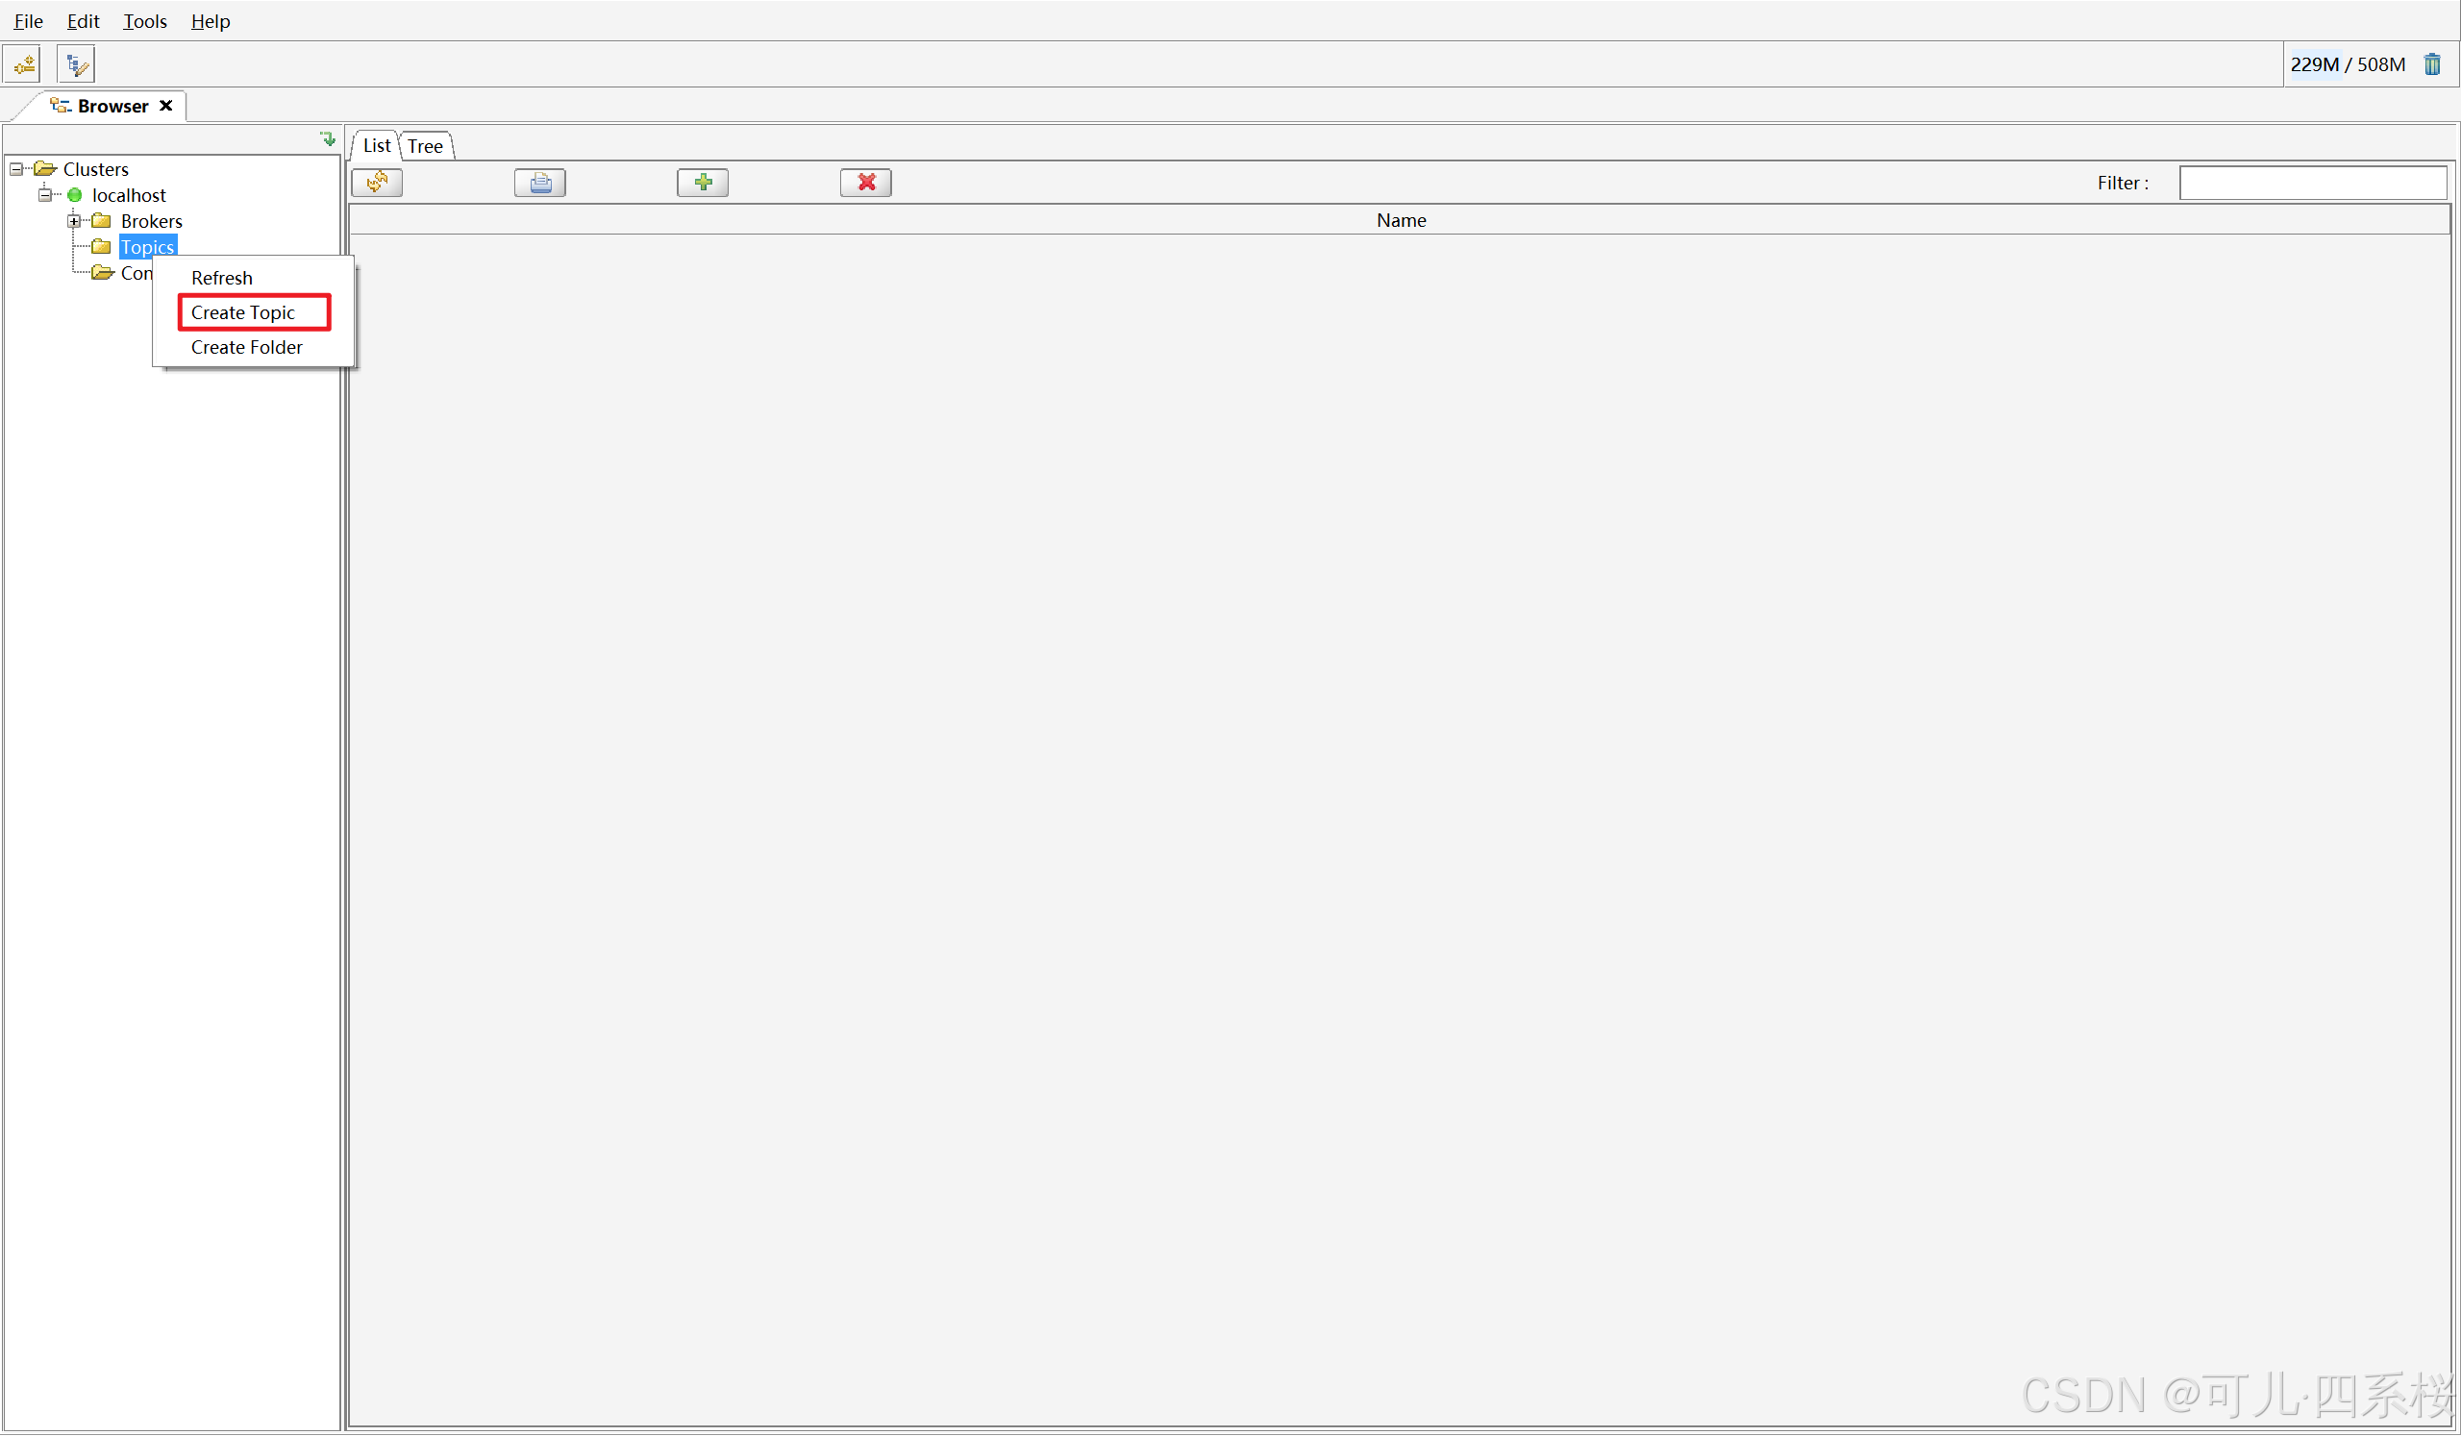Switch to the Tree tab
This screenshot has height=1436, width=2461.
pyautogui.click(x=425, y=146)
